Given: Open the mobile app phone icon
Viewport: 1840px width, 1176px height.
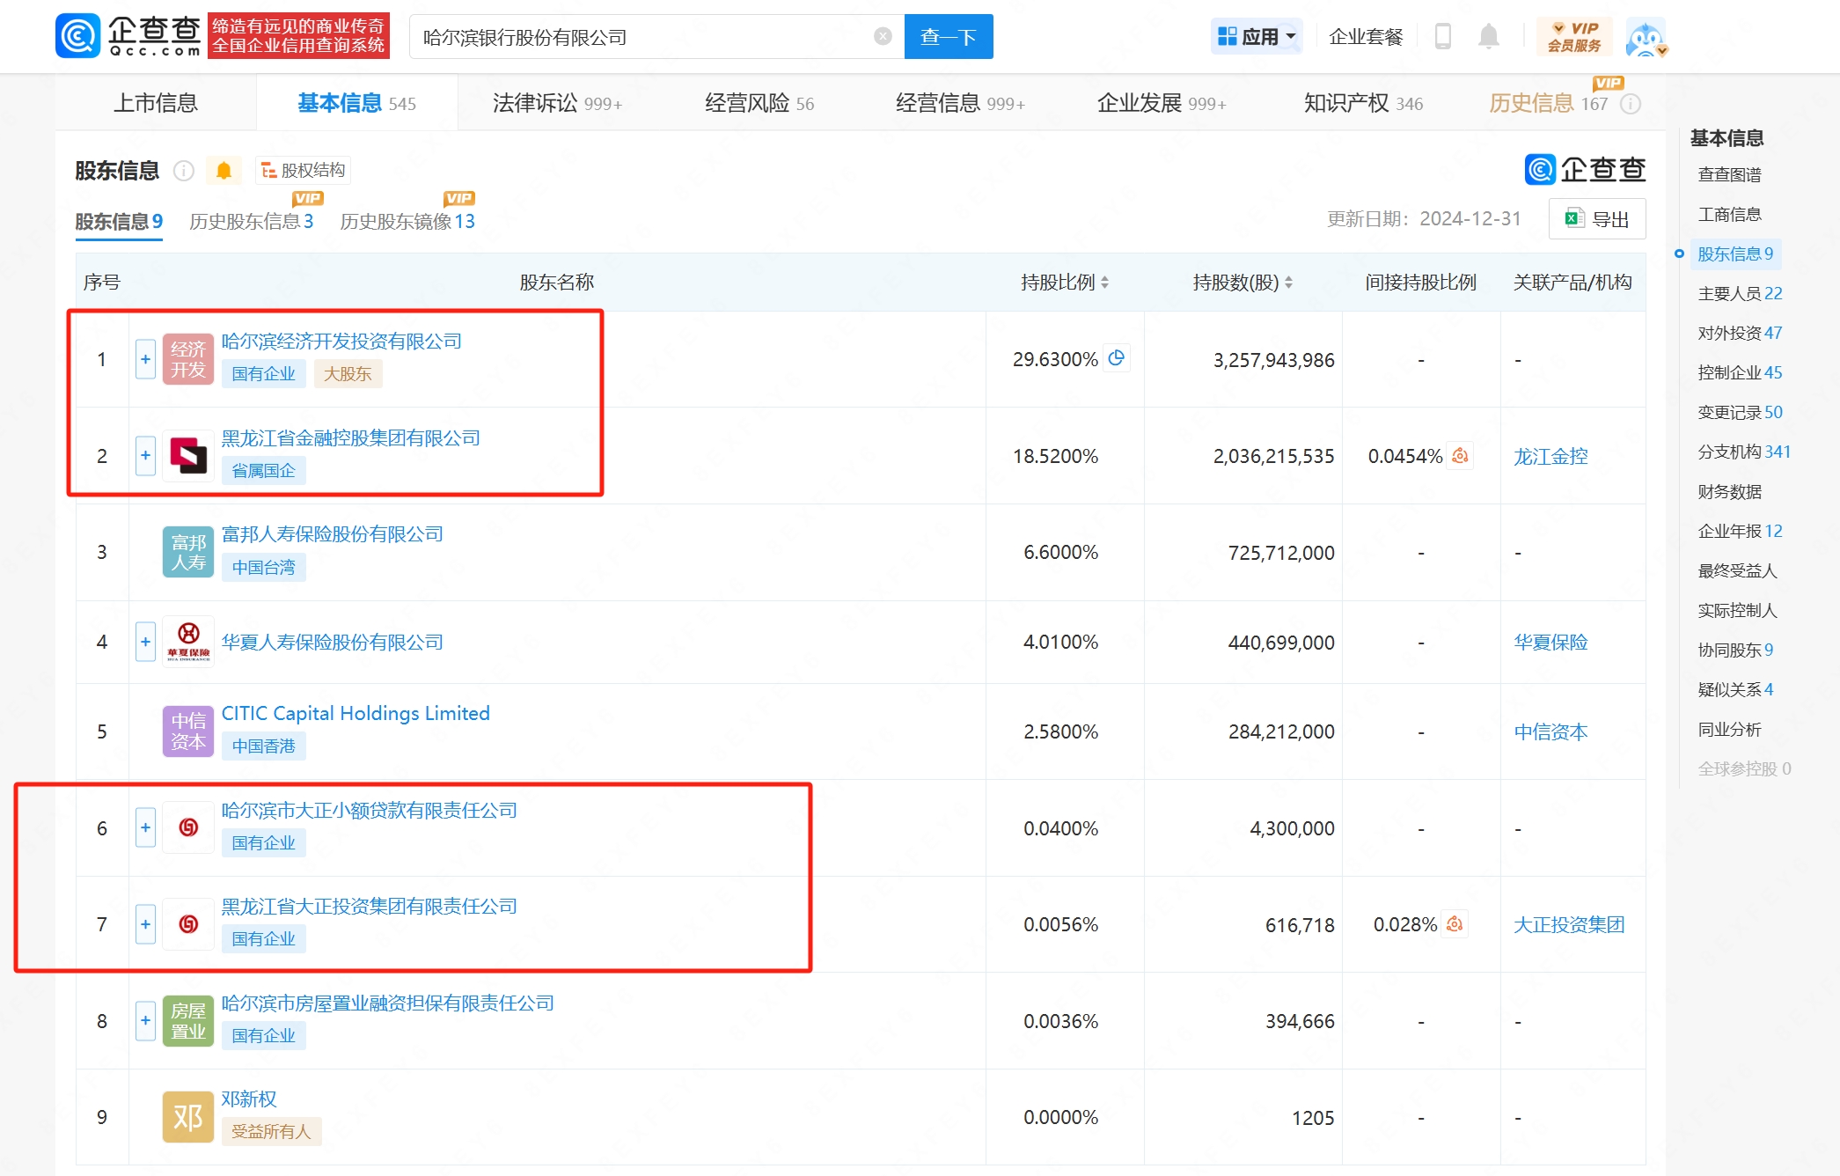Looking at the screenshot, I should 1443,36.
